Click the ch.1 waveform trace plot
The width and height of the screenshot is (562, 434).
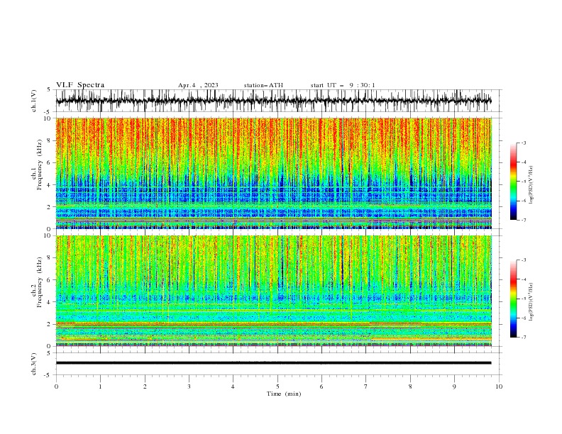273,101
